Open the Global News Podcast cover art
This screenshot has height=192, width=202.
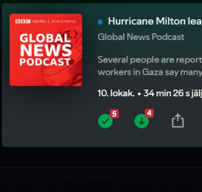[46, 50]
